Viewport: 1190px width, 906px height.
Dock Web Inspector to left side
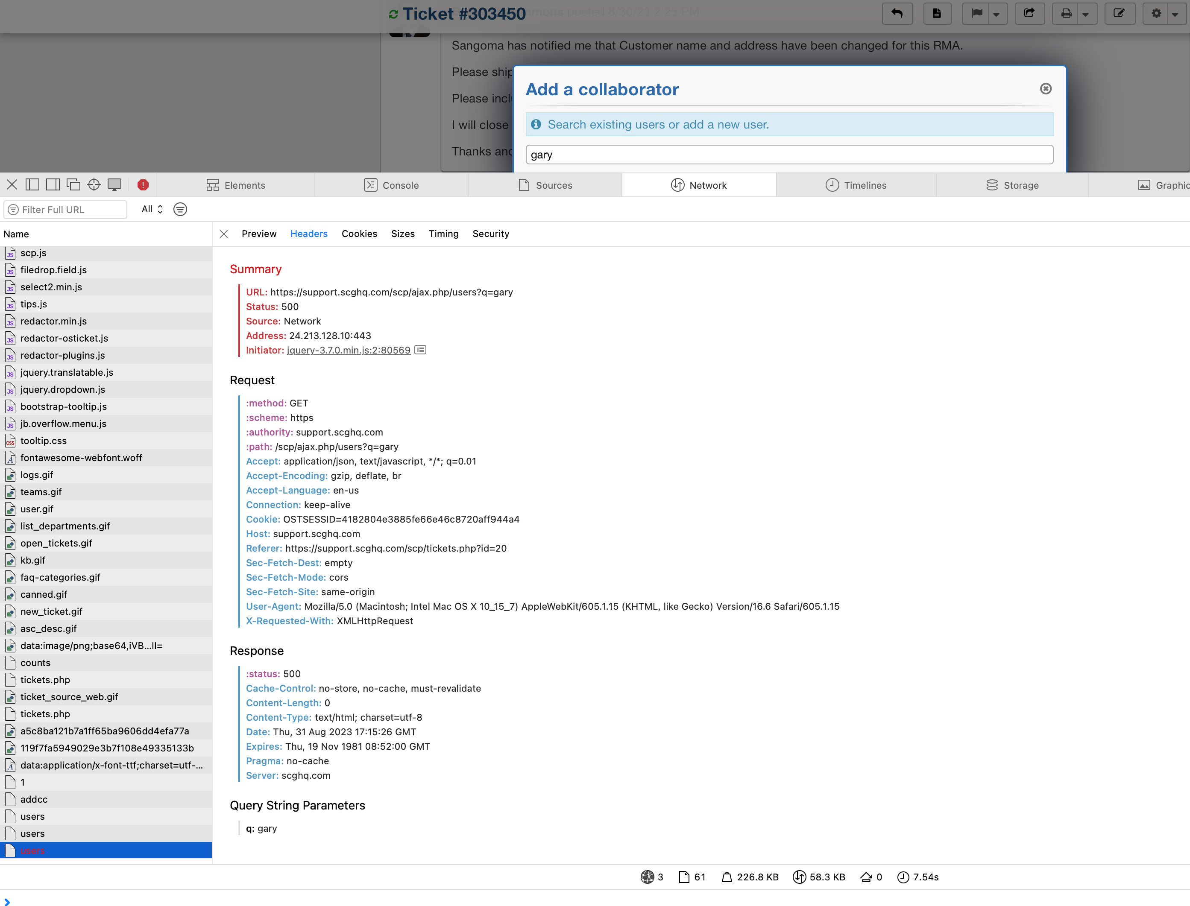(x=32, y=185)
